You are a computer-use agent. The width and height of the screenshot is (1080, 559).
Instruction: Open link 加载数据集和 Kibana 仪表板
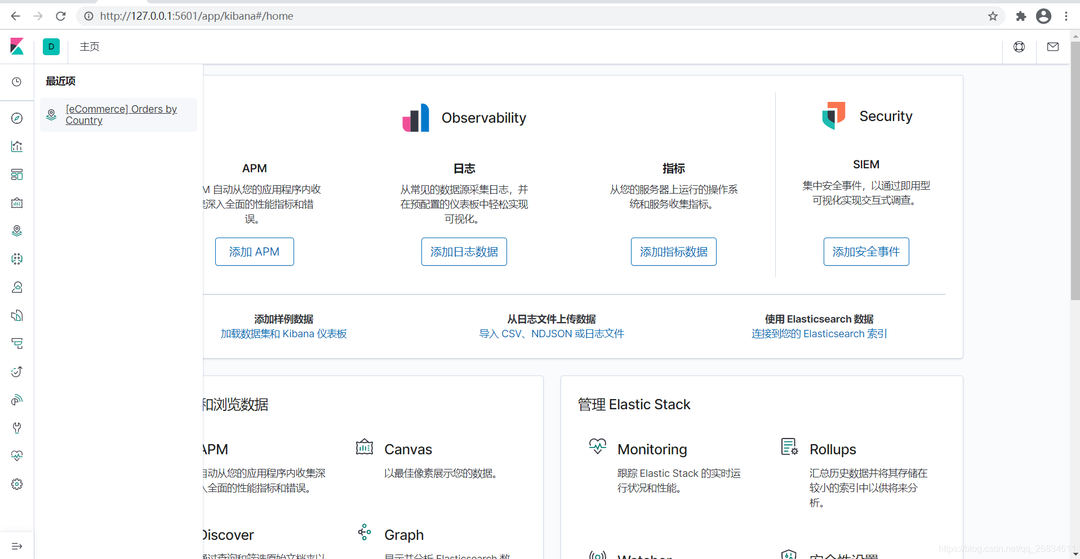point(284,334)
